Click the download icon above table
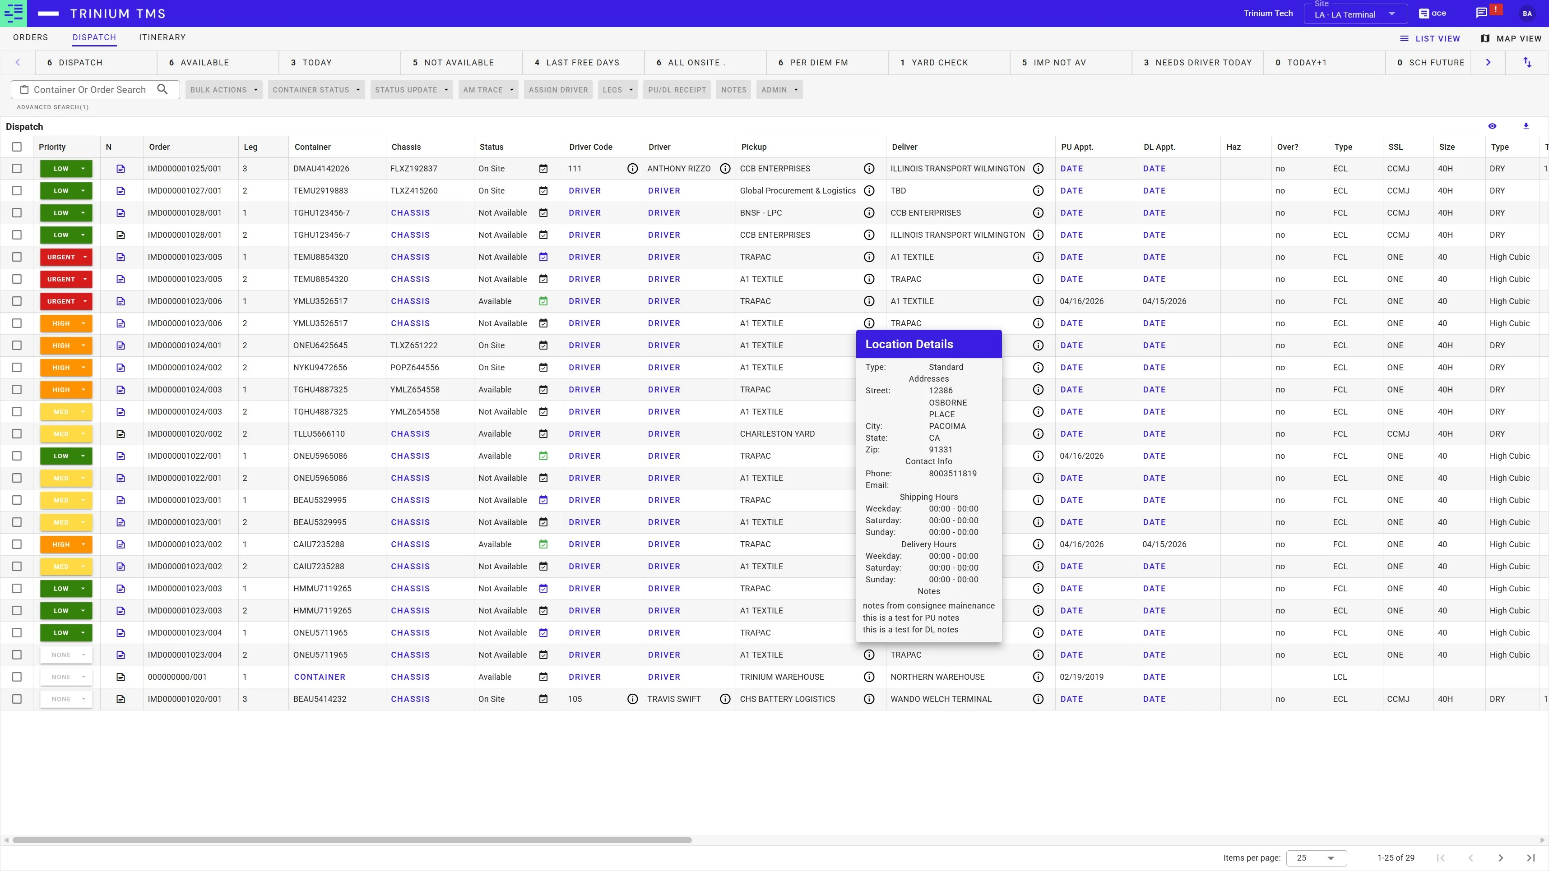This screenshot has width=1549, height=871. [1526, 126]
